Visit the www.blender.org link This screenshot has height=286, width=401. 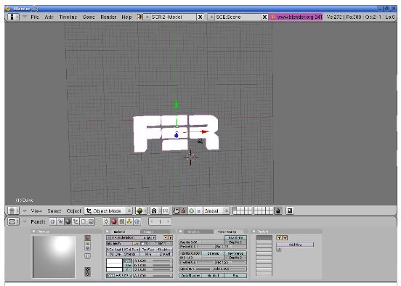click(296, 17)
